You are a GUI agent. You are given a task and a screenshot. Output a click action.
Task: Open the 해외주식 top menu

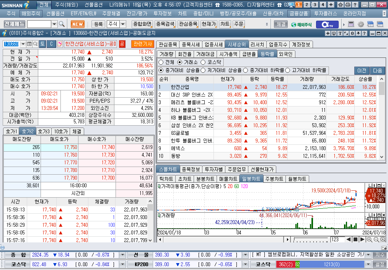point(31,14)
